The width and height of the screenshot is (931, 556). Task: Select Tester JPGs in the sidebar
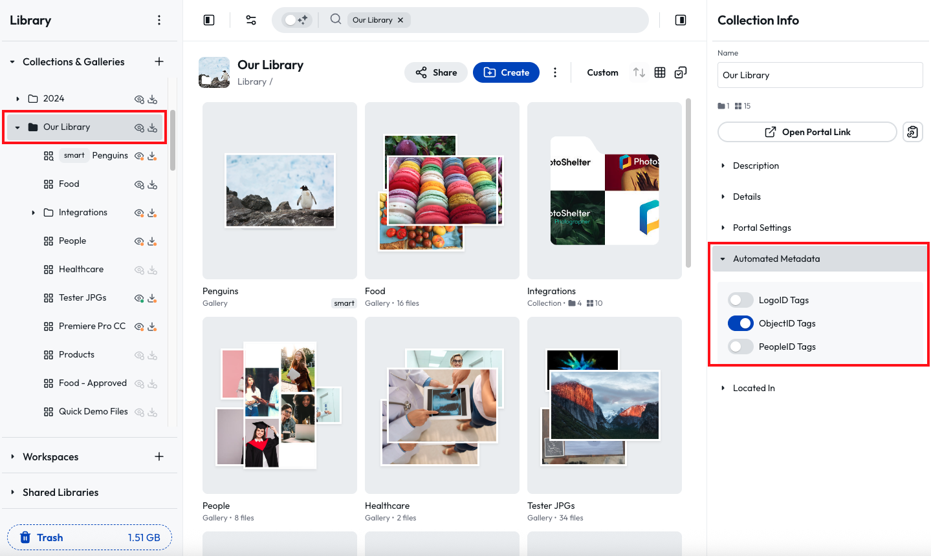[82, 297]
